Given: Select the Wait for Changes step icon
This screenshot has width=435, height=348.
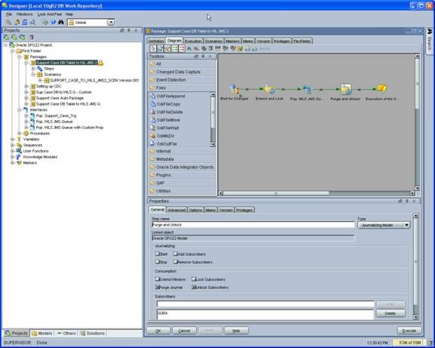Looking at the screenshot, I should pyautogui.click(x=234, y=89).
